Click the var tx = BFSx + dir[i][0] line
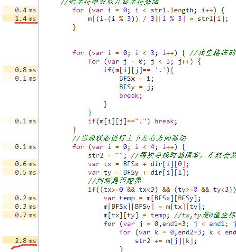The height and width of the screenshot is (252, 236). (x=138, y=164)
